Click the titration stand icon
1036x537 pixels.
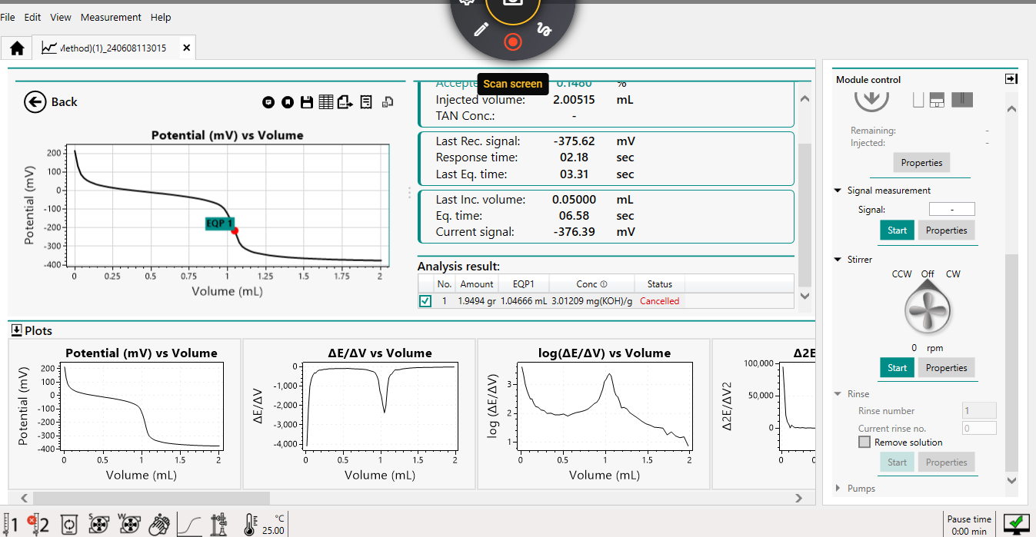(219, 525)
